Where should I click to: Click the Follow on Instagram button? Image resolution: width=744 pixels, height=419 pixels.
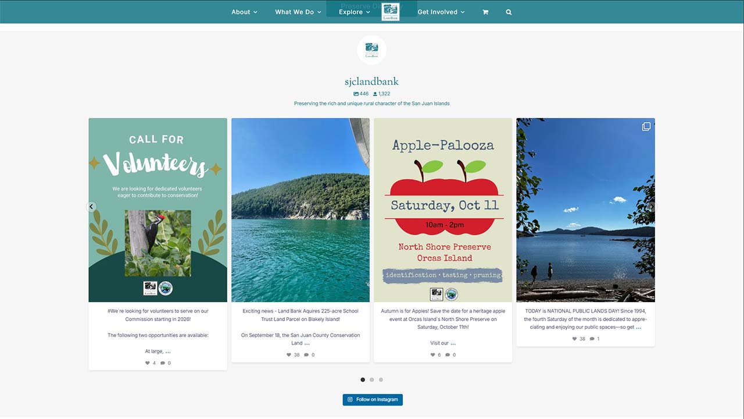click(373, 400)
